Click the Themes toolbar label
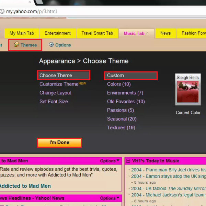The height and width of the screenshot is (206, 206). coord(29,45)
